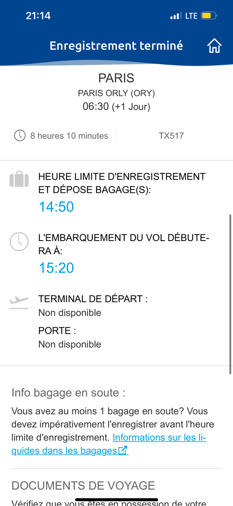Tap 8 heures 10 minutes duration text
The width and height of the screenshot is (233, 506).
(69, 136)
